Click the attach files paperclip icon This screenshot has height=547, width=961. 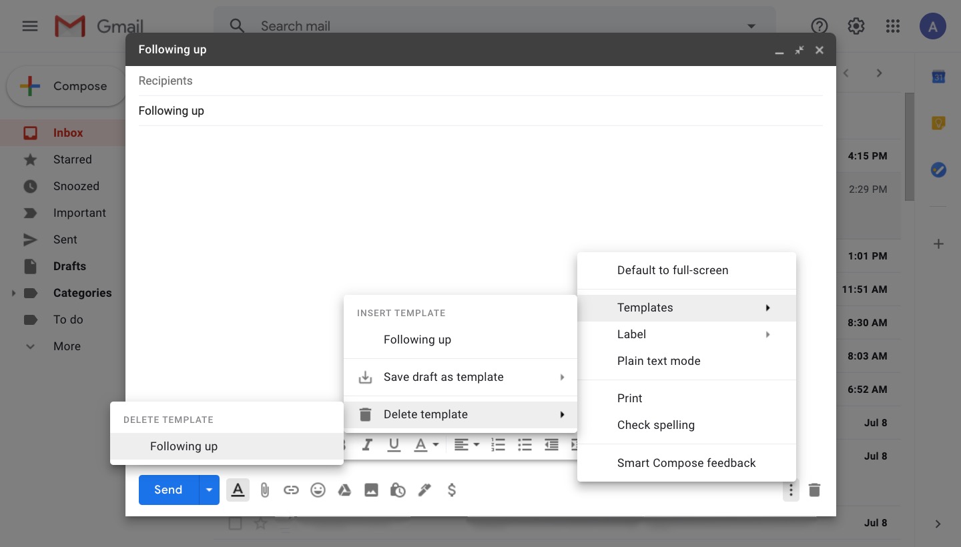click(264, 490)
